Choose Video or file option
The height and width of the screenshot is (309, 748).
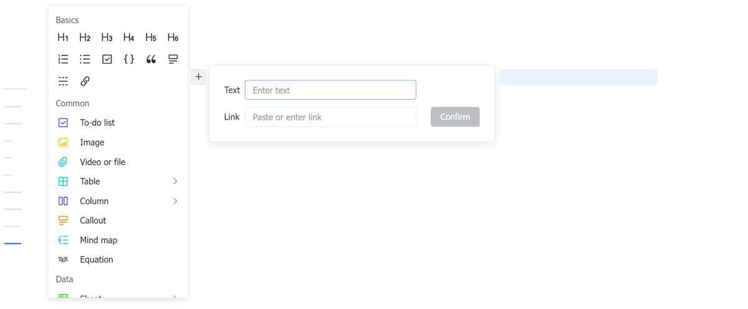[102, 162]
